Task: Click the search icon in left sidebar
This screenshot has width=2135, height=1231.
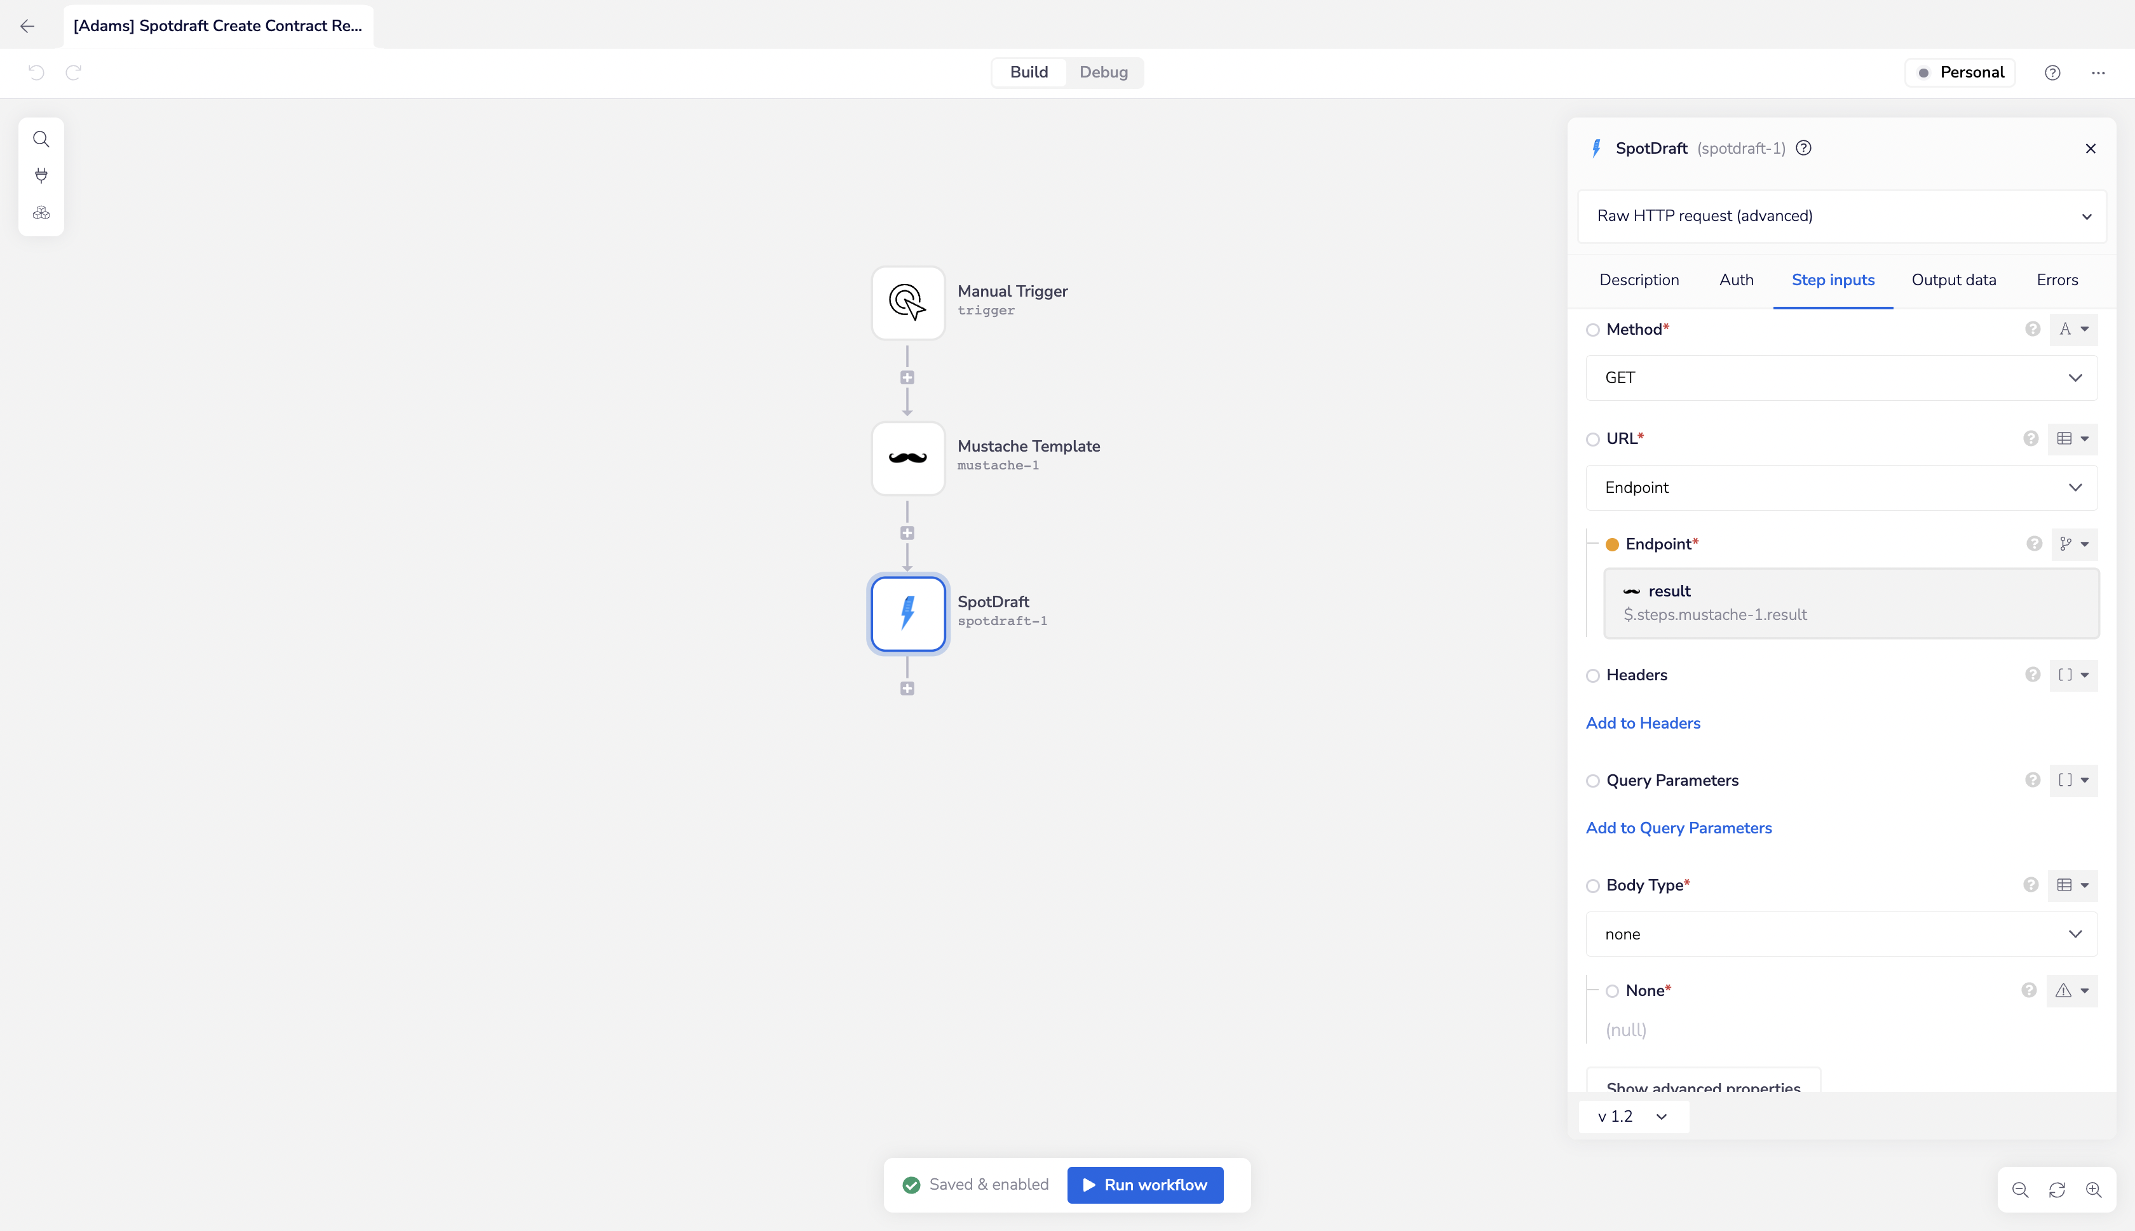Action: pyautogui.click(x=41, y=138)
